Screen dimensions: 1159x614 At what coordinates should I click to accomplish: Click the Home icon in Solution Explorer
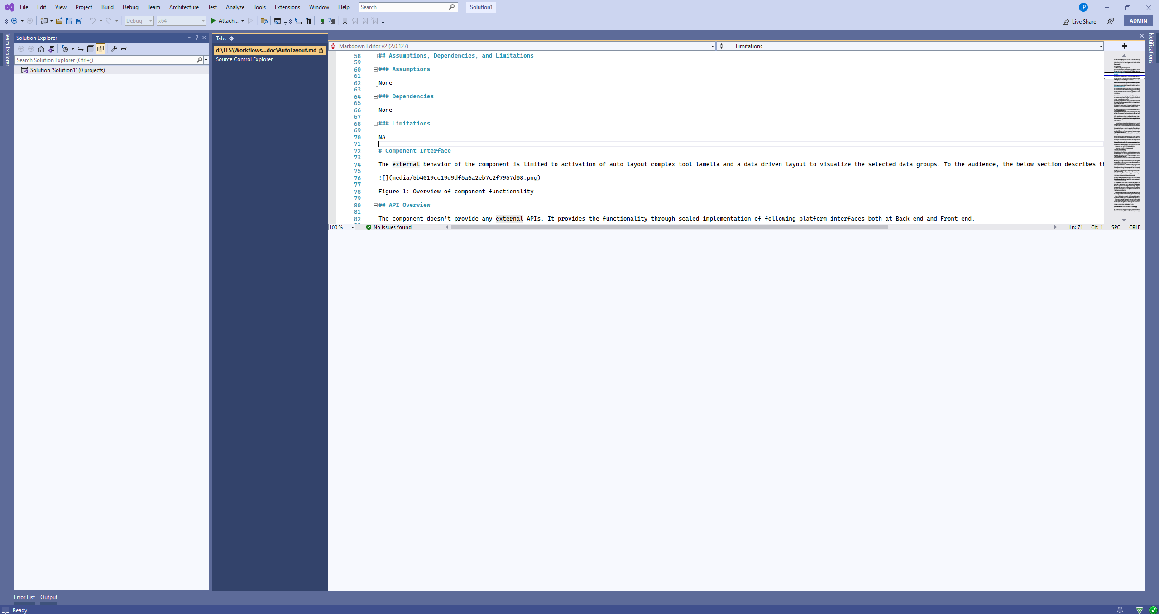click(41, 49)
